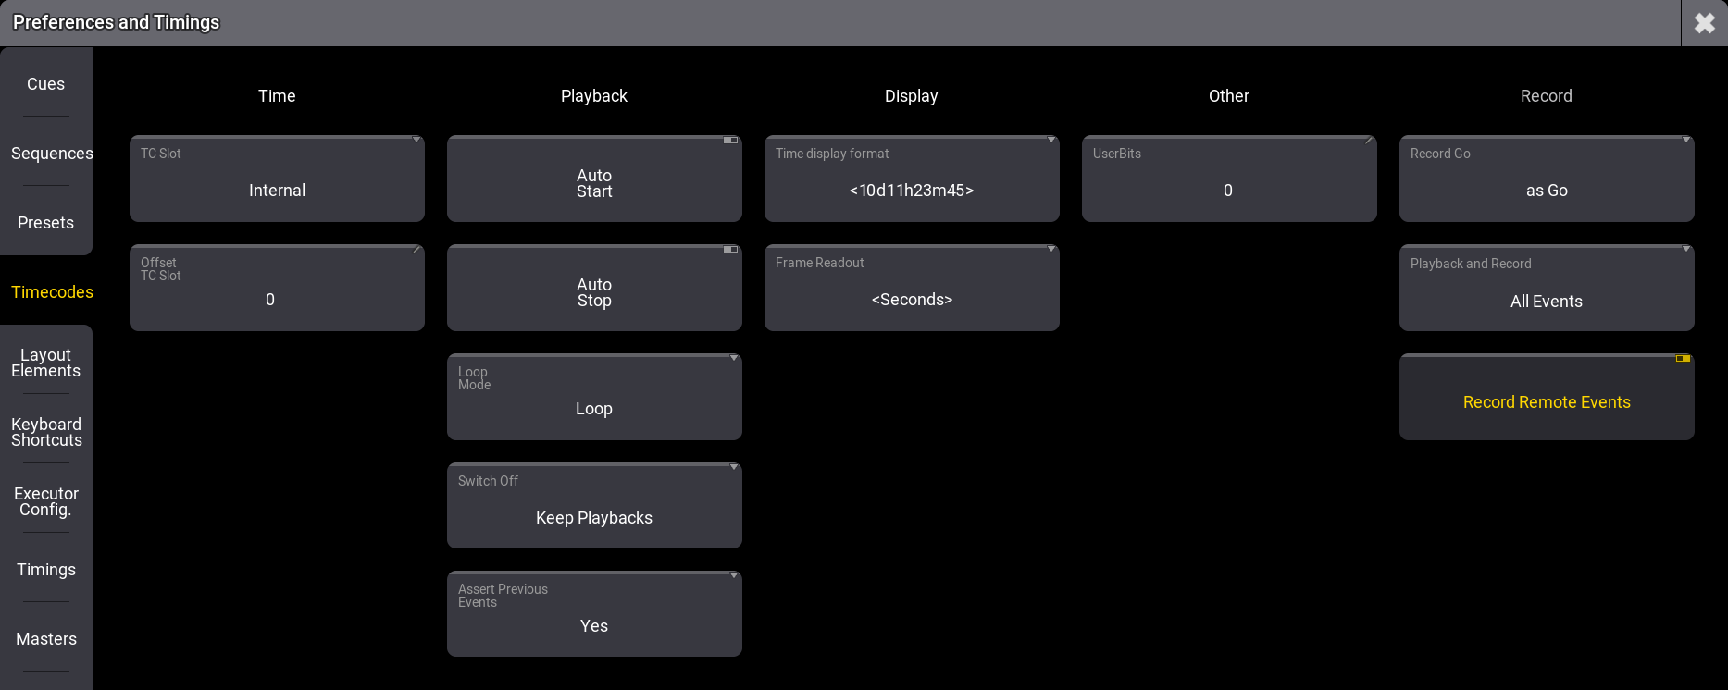Image resolution: width=1728 pixels, height=690 pixels.
Task: Toggle the Auto Start playback option
Action: coord(594,179)
